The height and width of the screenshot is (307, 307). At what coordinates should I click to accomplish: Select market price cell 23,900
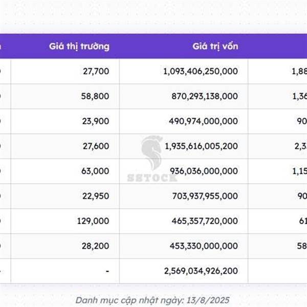click(96, 121)
